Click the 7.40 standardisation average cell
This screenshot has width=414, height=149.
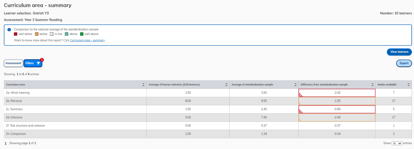pyautogui.click(x=264, y=117)
